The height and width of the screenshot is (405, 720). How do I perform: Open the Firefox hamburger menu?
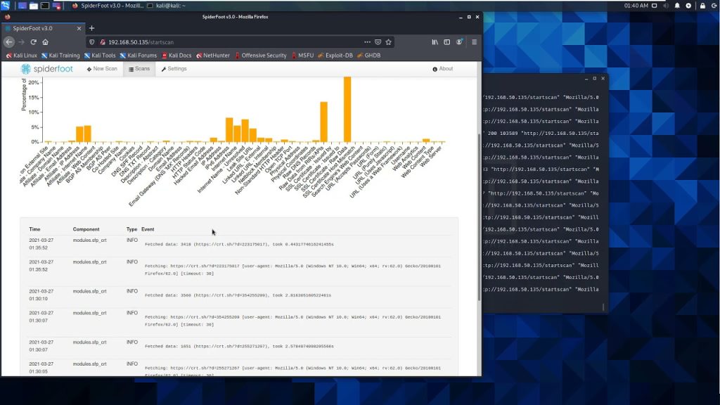(474, 42)
